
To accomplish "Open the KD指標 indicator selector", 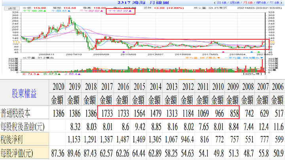I will coord(253,74).
